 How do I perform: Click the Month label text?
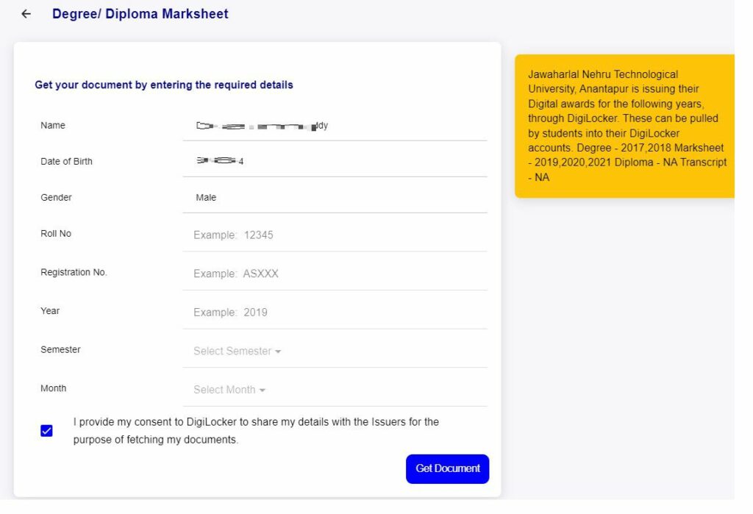53,388
